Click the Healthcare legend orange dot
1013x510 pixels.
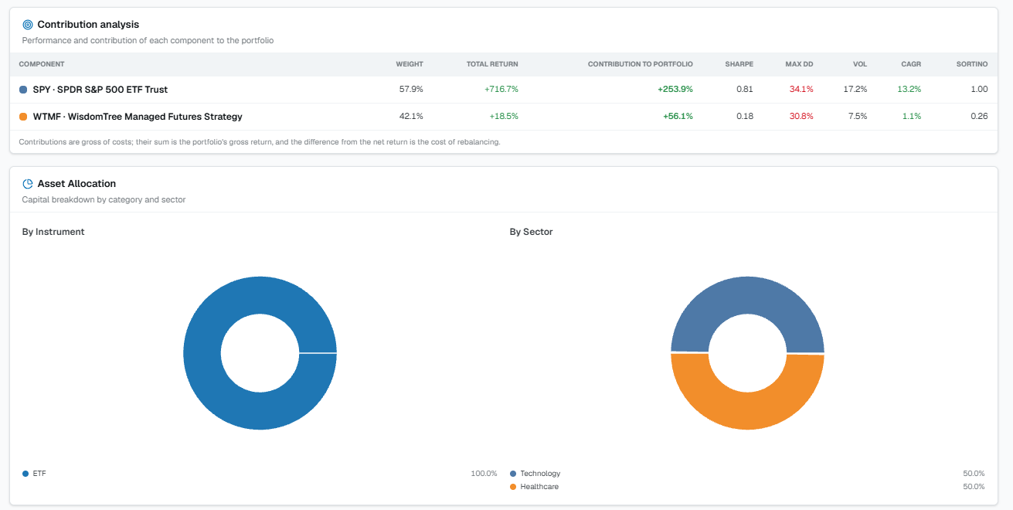pyautogui.click(x=513, y=487)
